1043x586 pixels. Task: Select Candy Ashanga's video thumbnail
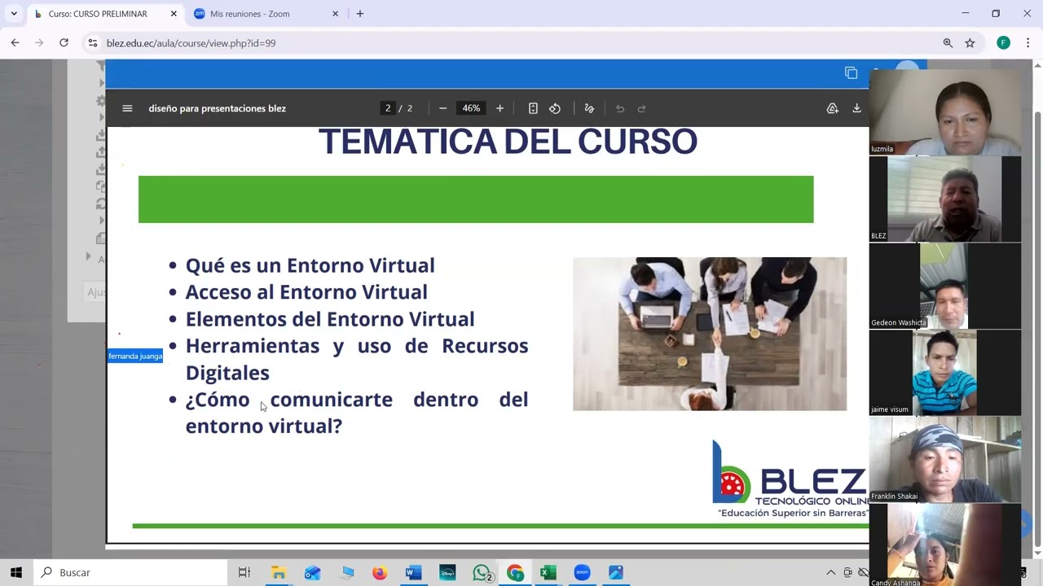pyautogui.click(x=944, y=544)
